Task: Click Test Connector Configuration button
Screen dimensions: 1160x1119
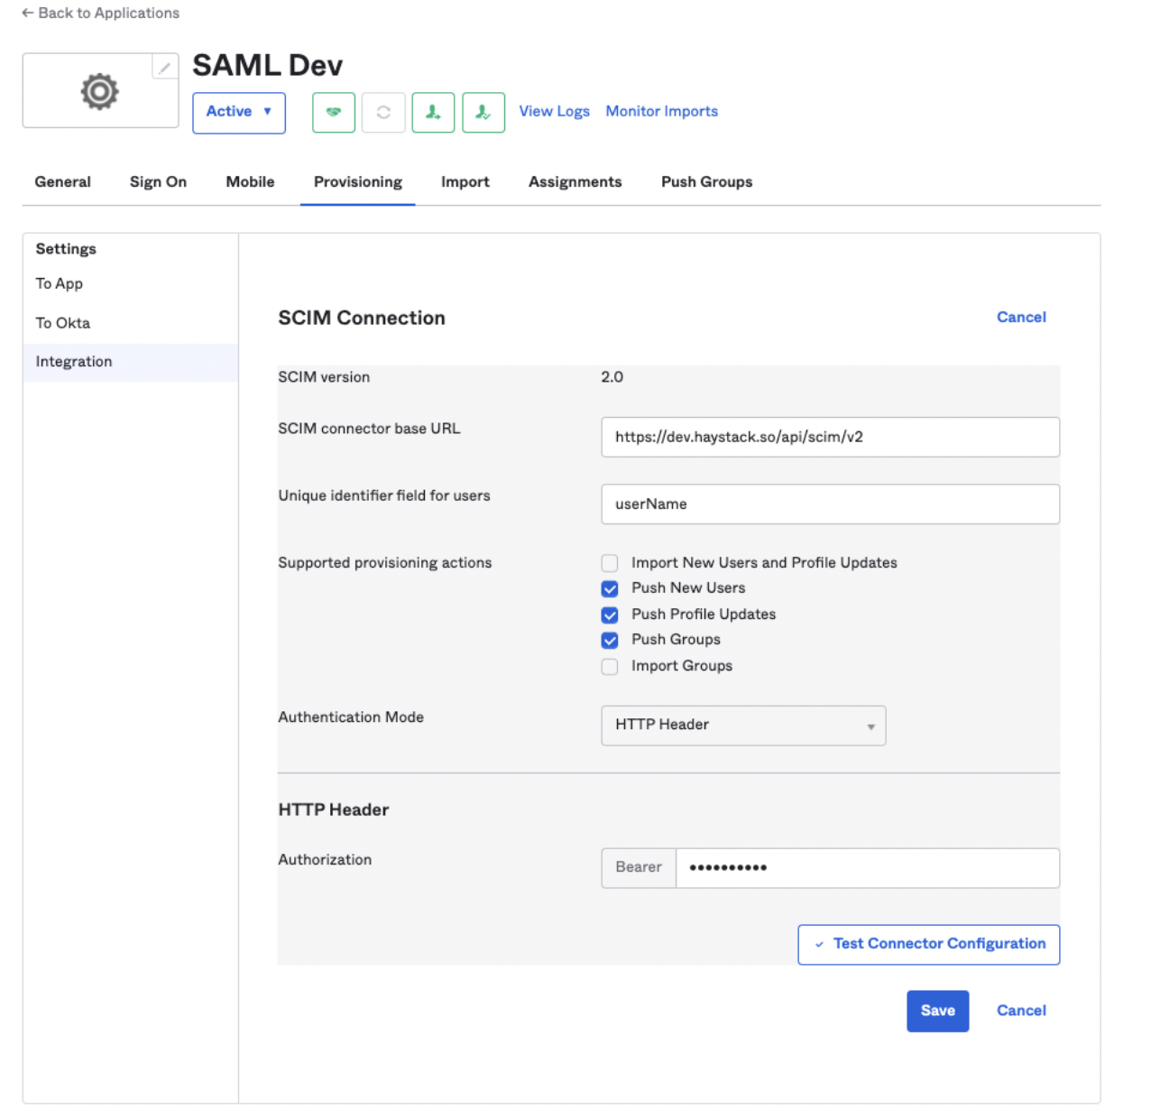Action: [928, 944]
